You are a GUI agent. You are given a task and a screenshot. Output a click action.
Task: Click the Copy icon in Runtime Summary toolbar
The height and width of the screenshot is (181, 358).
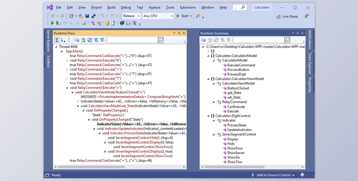coord(203,40)
